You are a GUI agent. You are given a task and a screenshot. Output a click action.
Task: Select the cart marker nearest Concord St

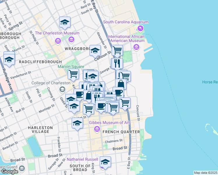pyautogui.click(x=125, y=104)
